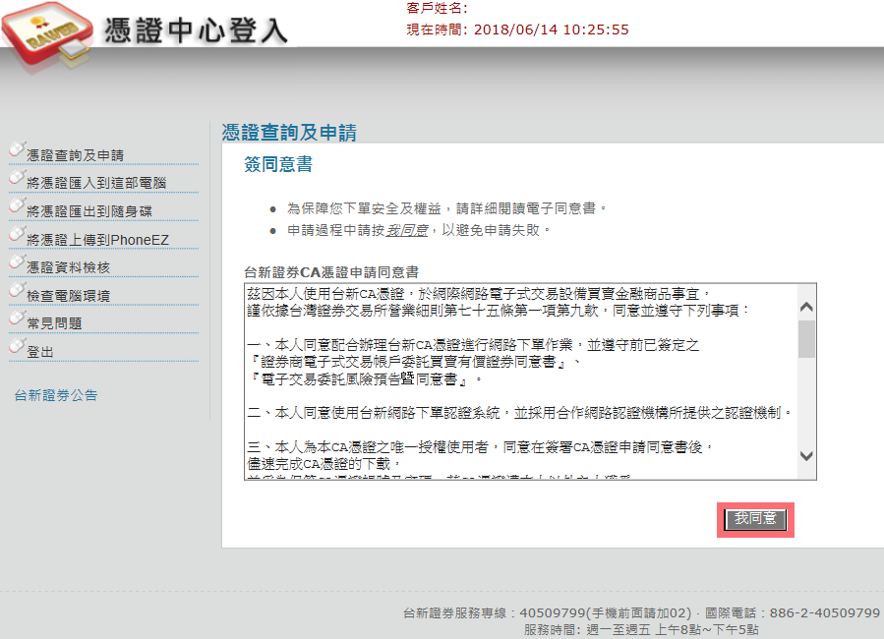Click mouse icon beside 登出
The height and width of the screenshot is (639, 884).
[x=17, y=346]
